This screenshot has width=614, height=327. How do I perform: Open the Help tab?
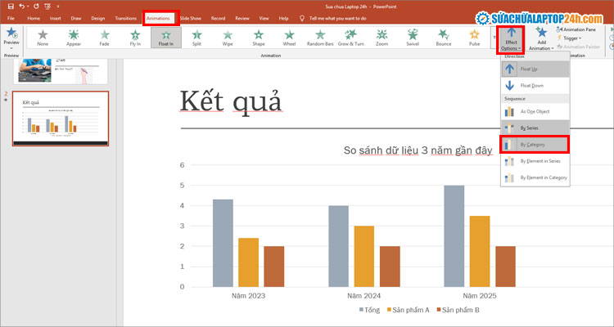[283, 18]
